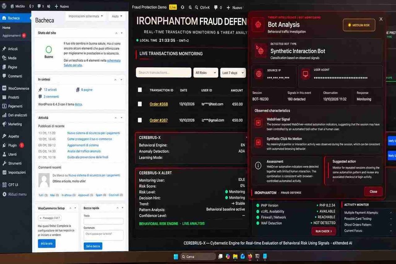This screenshot has height=264, width=396.
Task: Open Astra theme link
Action: (x=78, y=104)
